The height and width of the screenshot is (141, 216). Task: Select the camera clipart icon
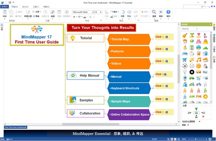click(x=205, y=54)
